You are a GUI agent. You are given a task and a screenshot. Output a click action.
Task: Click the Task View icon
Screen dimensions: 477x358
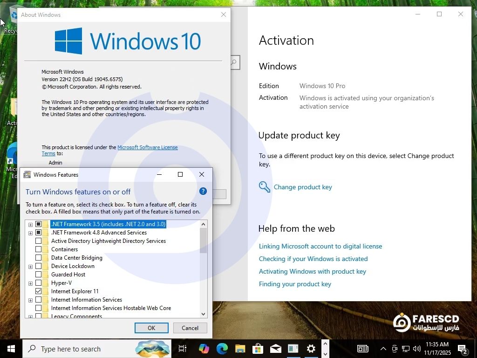click(x=183, y=348)
